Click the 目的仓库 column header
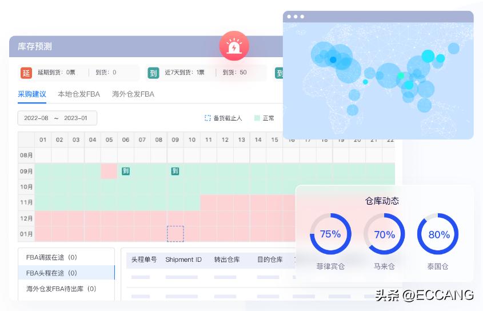The width and height of the screenshot is (483, 311). tap(270, 260)
